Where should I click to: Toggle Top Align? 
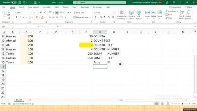pos(50,12)
